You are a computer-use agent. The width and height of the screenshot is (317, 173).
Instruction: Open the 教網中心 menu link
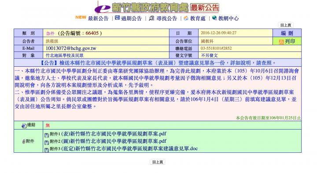[x=229, y=18]
